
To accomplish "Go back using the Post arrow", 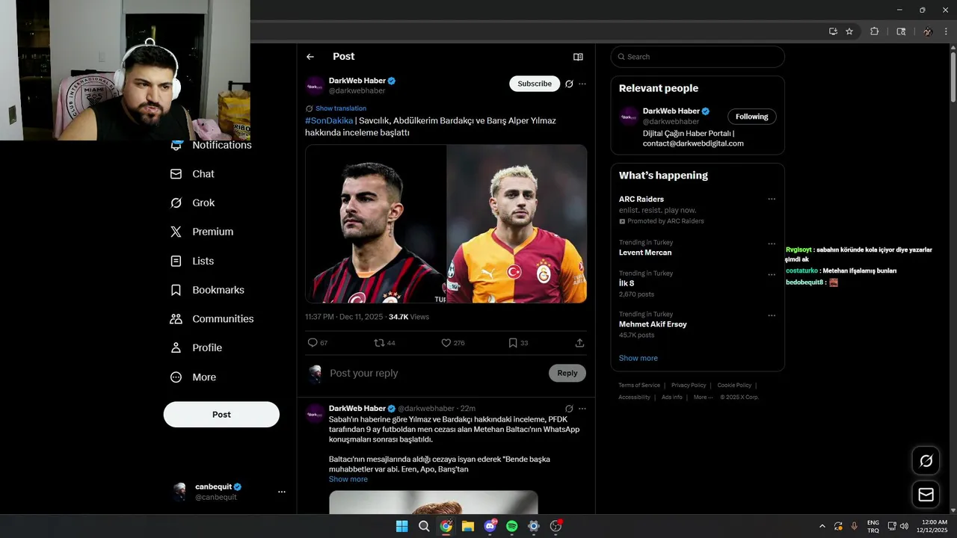I will tap(310, 57).
